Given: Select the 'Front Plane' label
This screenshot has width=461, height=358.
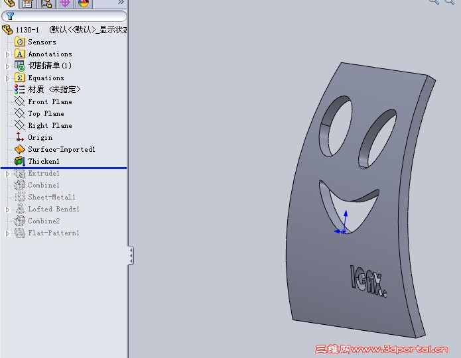Looking at the screenshot, I should click(50, 101).
